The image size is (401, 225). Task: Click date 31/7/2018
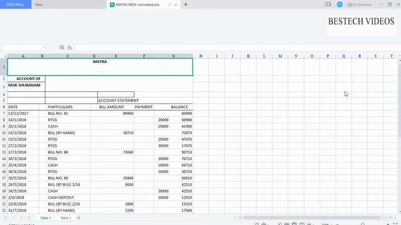tap(23, 211)
